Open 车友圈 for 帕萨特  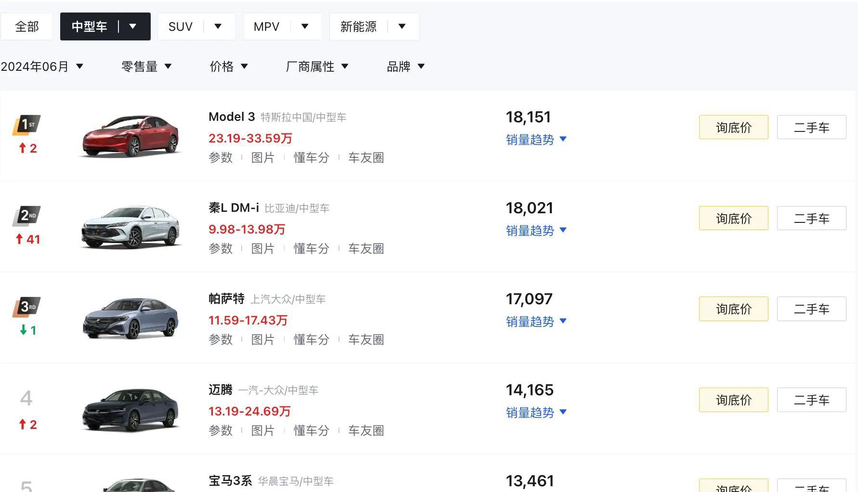coord(366,339)
